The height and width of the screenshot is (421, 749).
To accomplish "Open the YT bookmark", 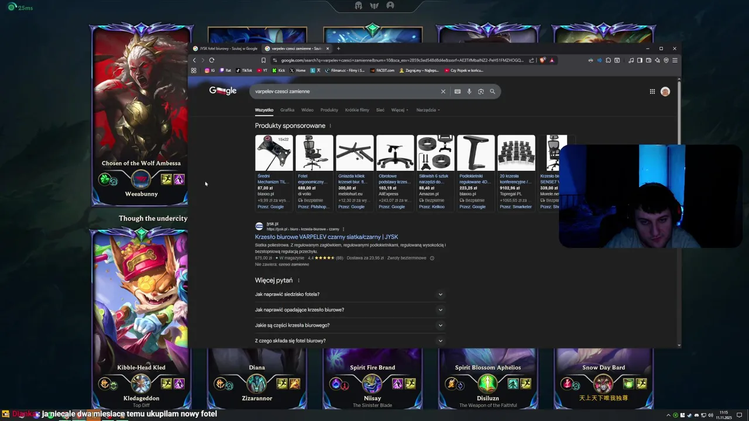I will 262,70.
